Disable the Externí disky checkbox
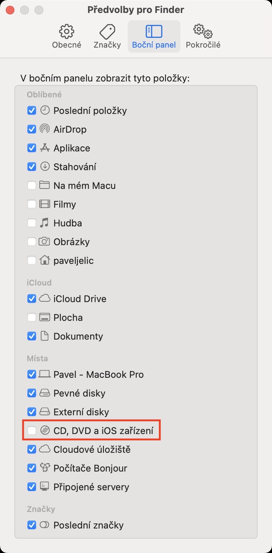Screen dimensions: 272x553 point(32,412)
